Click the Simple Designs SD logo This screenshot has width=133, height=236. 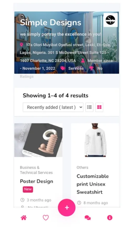point(110,20)
